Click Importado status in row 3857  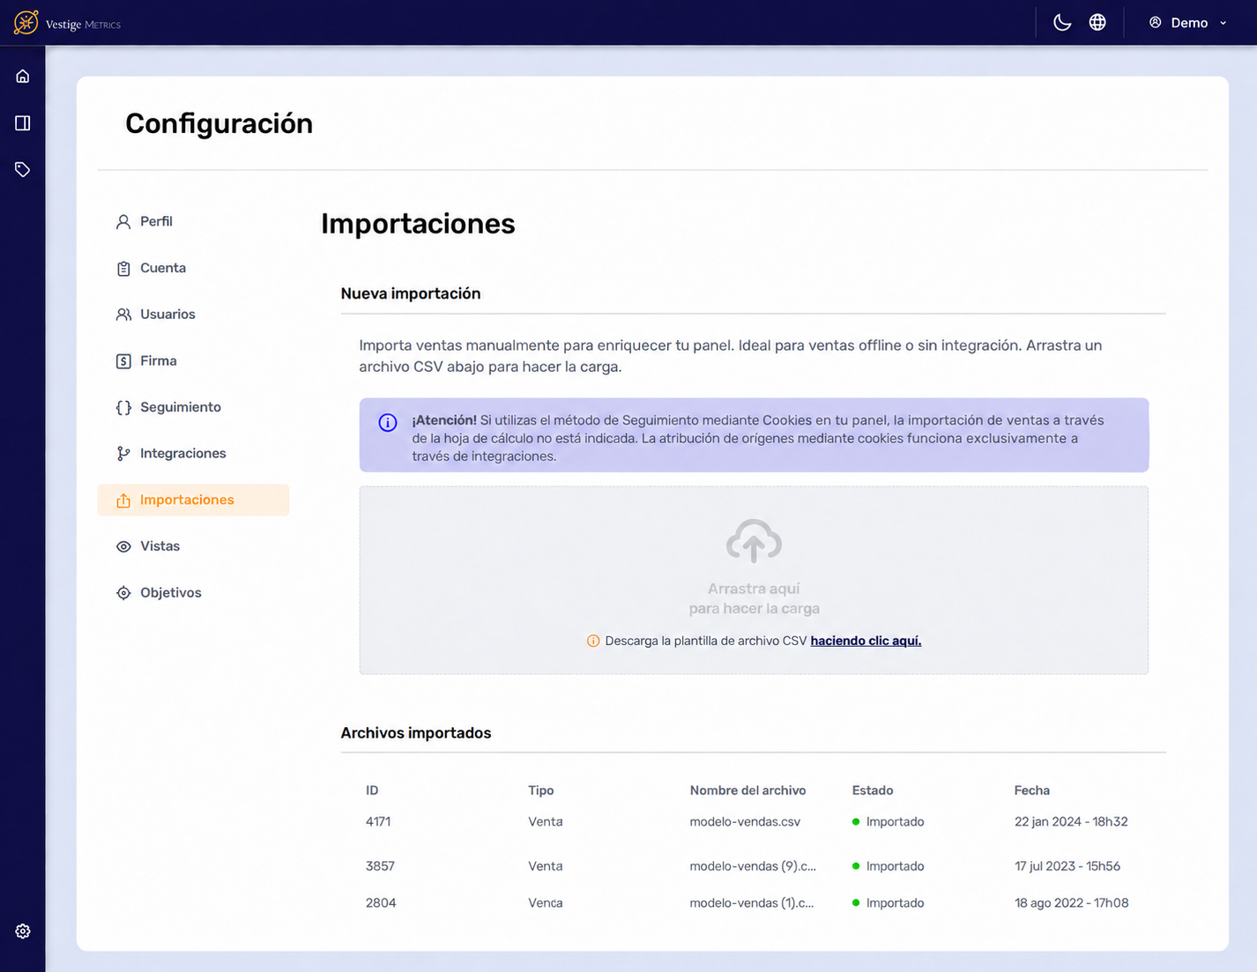pyautogui.click(x=889, y=866)
